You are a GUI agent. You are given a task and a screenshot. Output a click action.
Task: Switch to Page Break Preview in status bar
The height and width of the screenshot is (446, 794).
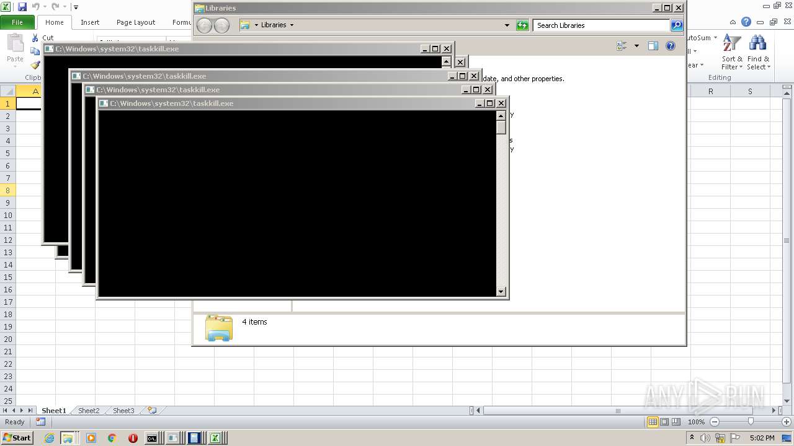pyautogui.click(x=676, y=422)
